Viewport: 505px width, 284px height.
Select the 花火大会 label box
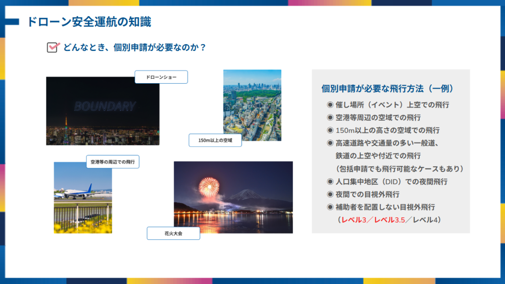click(173, 234)
